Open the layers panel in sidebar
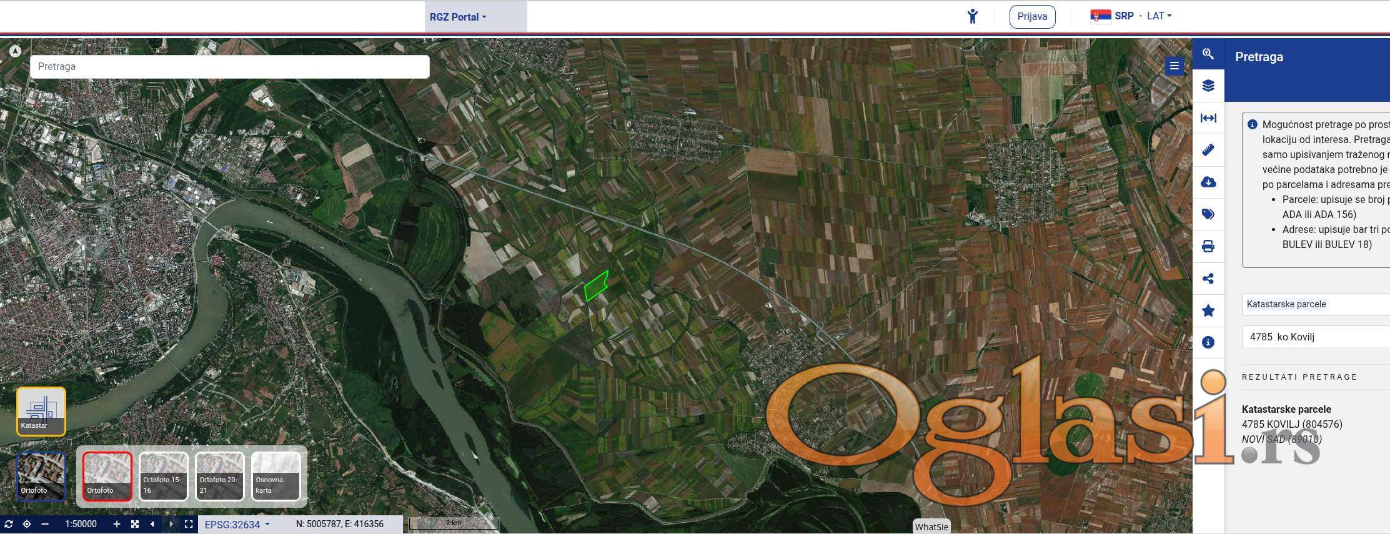1390x534 pixels. point(1208,86)
